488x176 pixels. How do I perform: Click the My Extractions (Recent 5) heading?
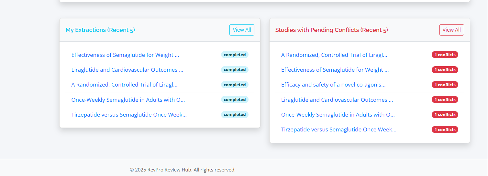coord(100,30)
